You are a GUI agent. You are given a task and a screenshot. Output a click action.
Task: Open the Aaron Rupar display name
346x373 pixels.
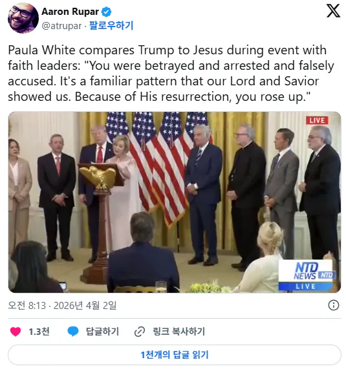(x=70, y=12)
